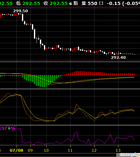The height and width of the screenshot is (157, 140).
Task: Click the volume 550 value in header
Action: (x=92, y=4)
